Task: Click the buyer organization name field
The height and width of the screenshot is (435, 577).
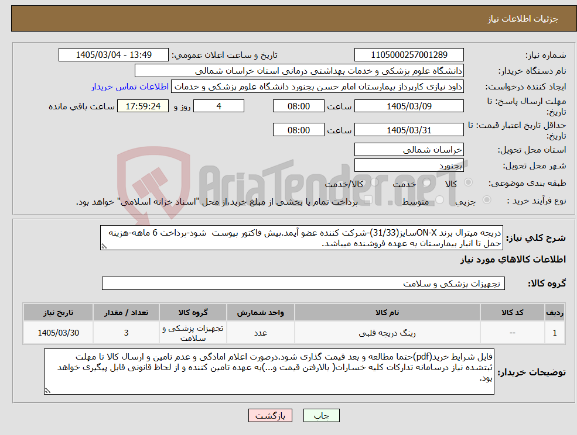Action: 299,71
